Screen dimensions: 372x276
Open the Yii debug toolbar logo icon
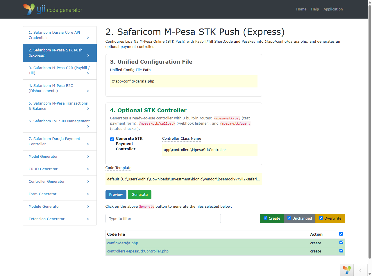(347, 270)
